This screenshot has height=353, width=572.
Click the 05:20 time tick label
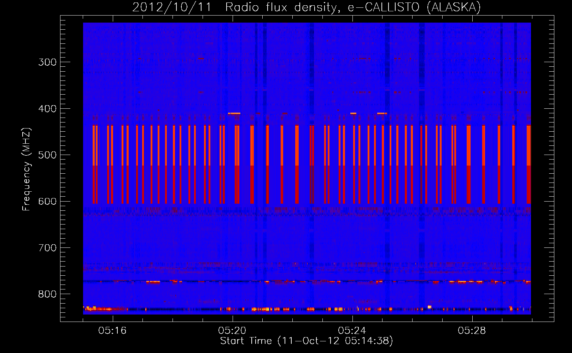pyautogui.click(x=232, y=330)
